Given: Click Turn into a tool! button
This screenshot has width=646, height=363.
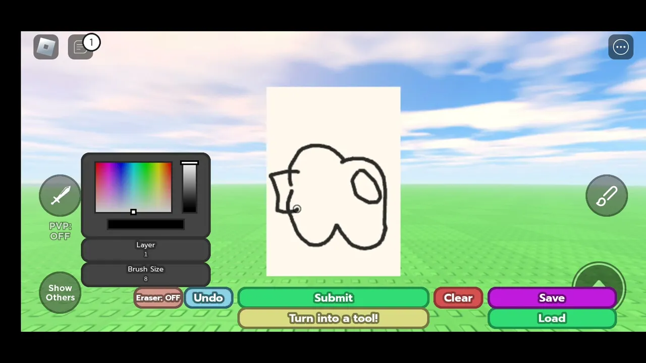Looking at the screenshot, I should [333, 318].
